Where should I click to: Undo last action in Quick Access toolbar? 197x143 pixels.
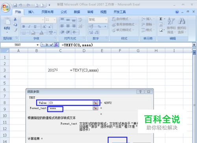coord(20,5)
